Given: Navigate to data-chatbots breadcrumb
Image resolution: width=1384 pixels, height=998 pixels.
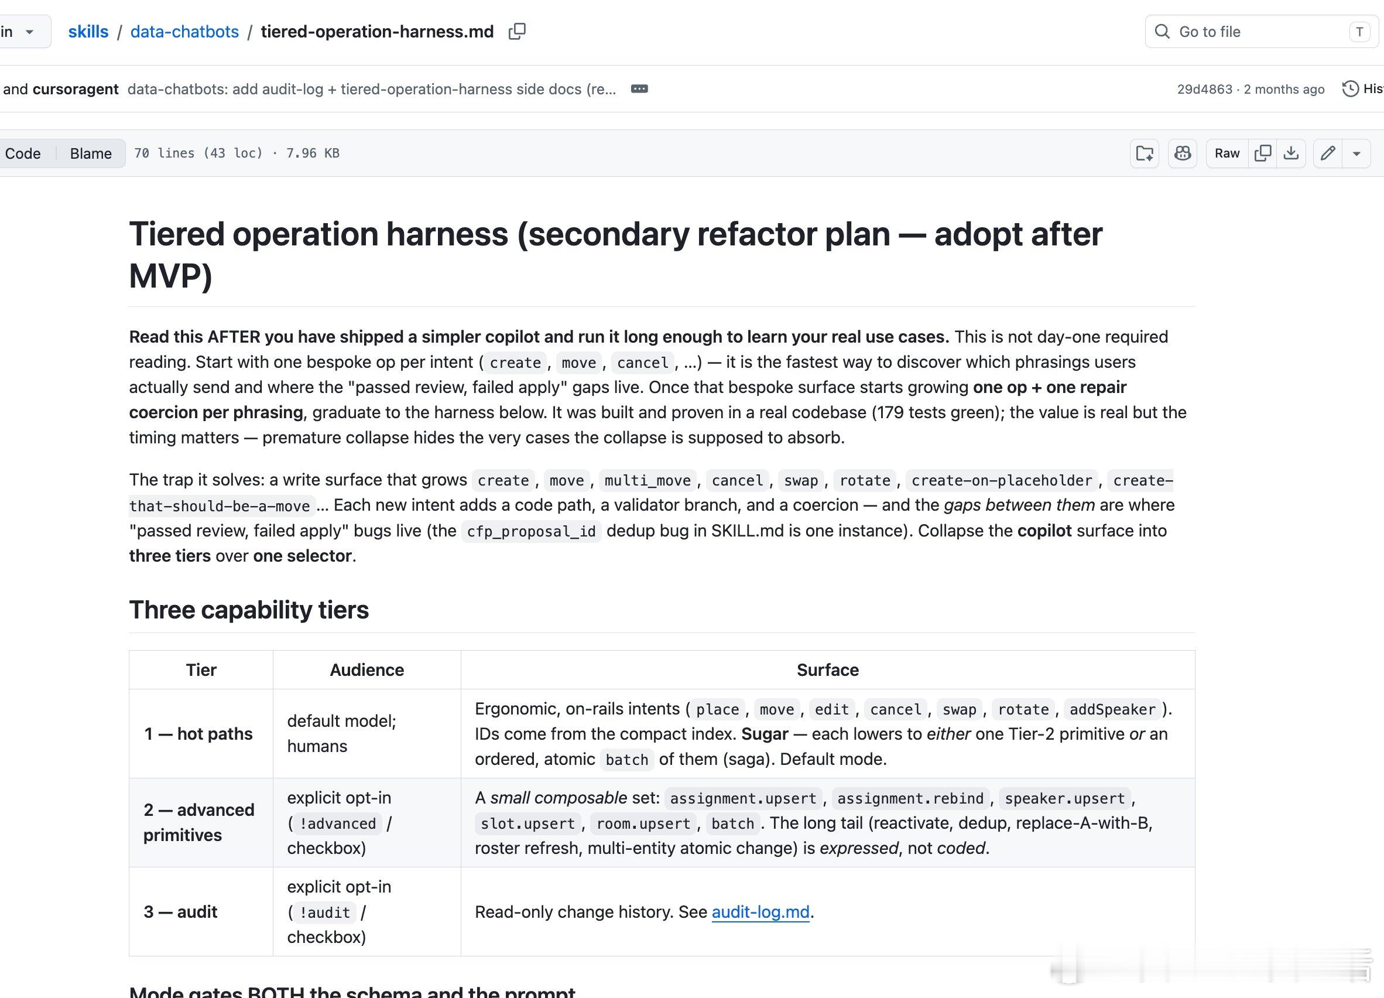Looking at the screenshot, I should click(x=184, y=32).
